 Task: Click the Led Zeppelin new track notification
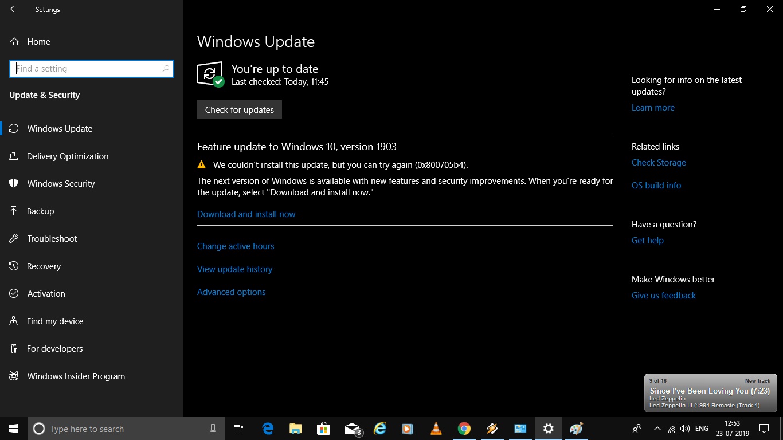[x=711, y=393]
